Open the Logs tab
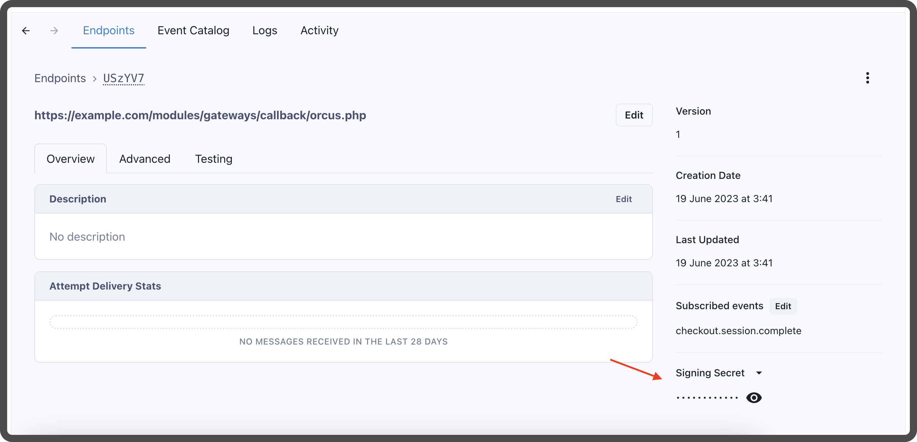The height and width of the screenshot is (442, 917). tap(264, 31)
